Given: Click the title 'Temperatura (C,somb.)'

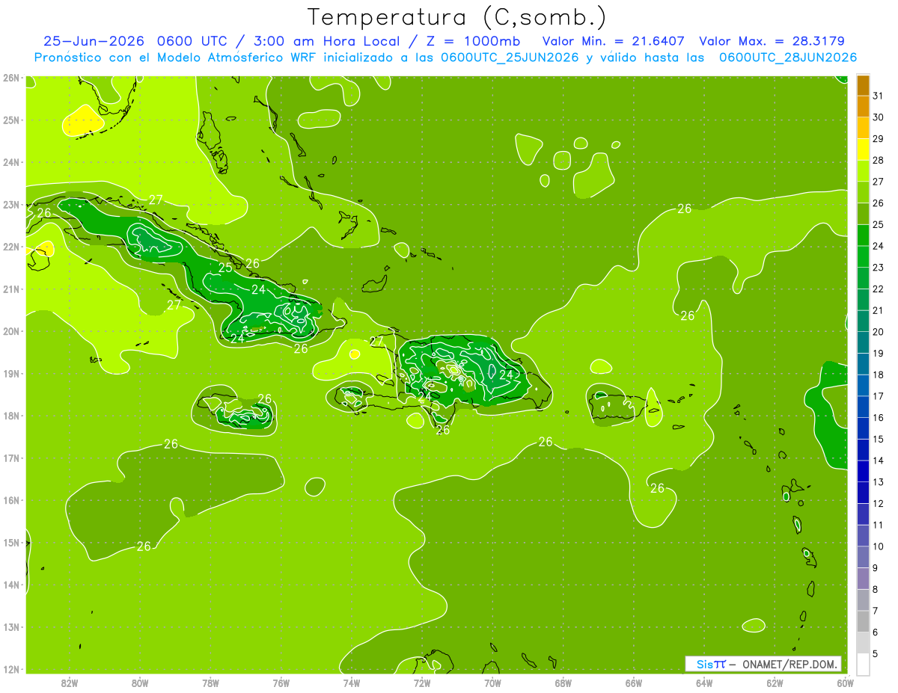Looking at the screenshot, I should [457, 18].
